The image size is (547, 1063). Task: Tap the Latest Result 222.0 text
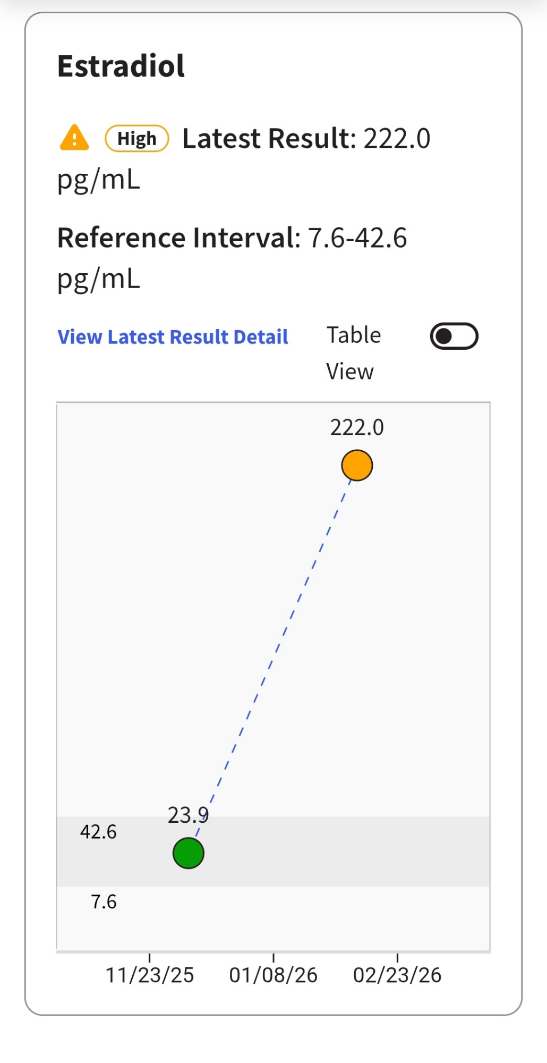306,139
